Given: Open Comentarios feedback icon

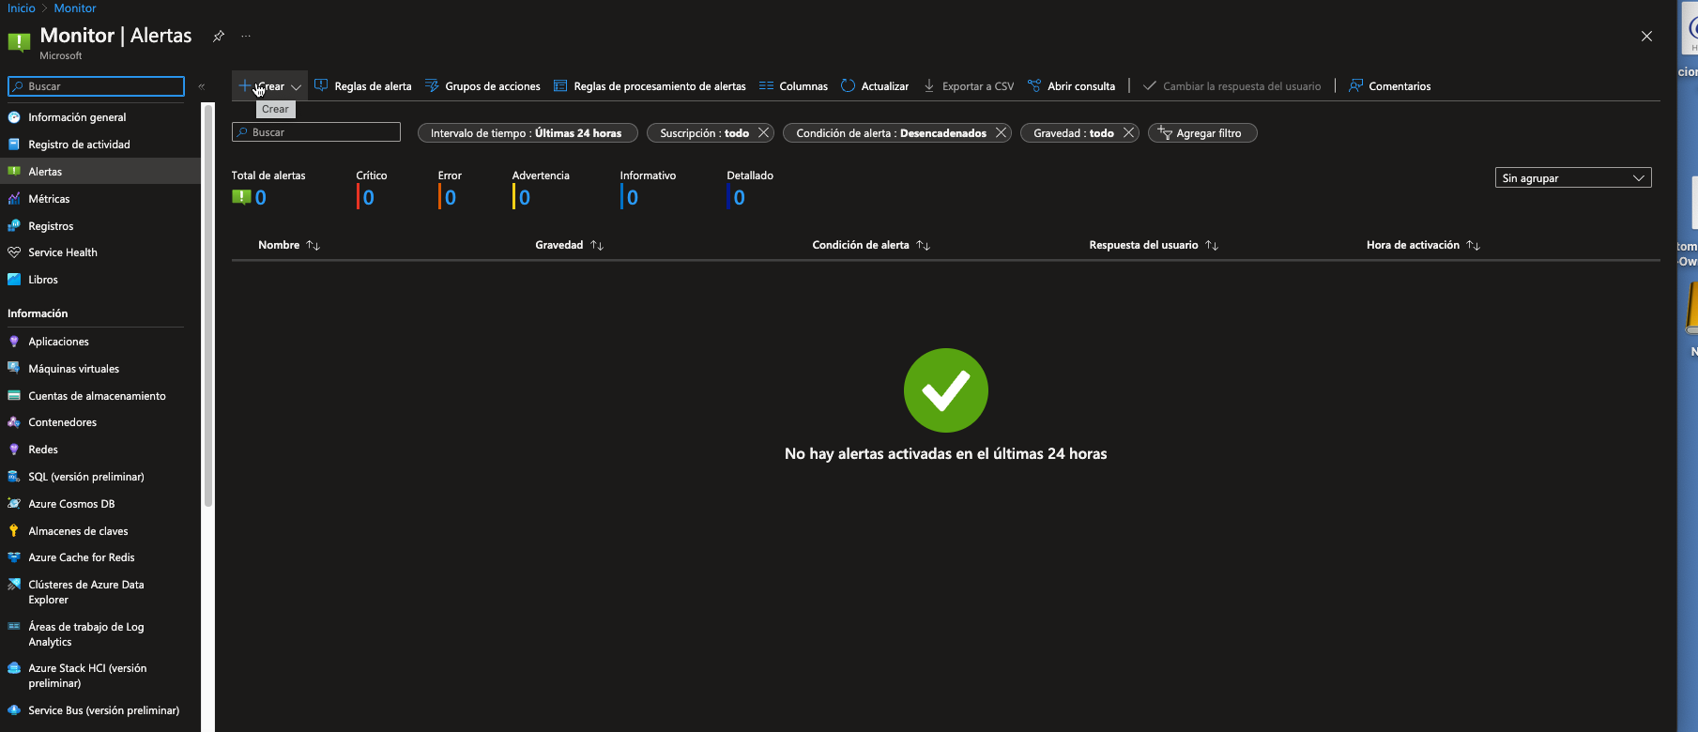Looking at the screenshot, I should 1355,86.
